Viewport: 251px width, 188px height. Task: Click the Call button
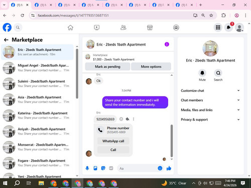113,149
